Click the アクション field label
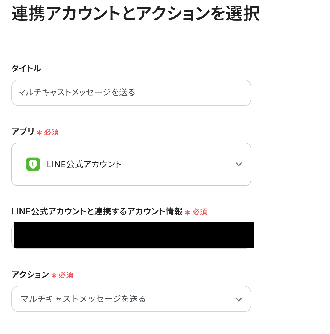The width and height of the screenshot is (330, 334). (x=30, y=275)
